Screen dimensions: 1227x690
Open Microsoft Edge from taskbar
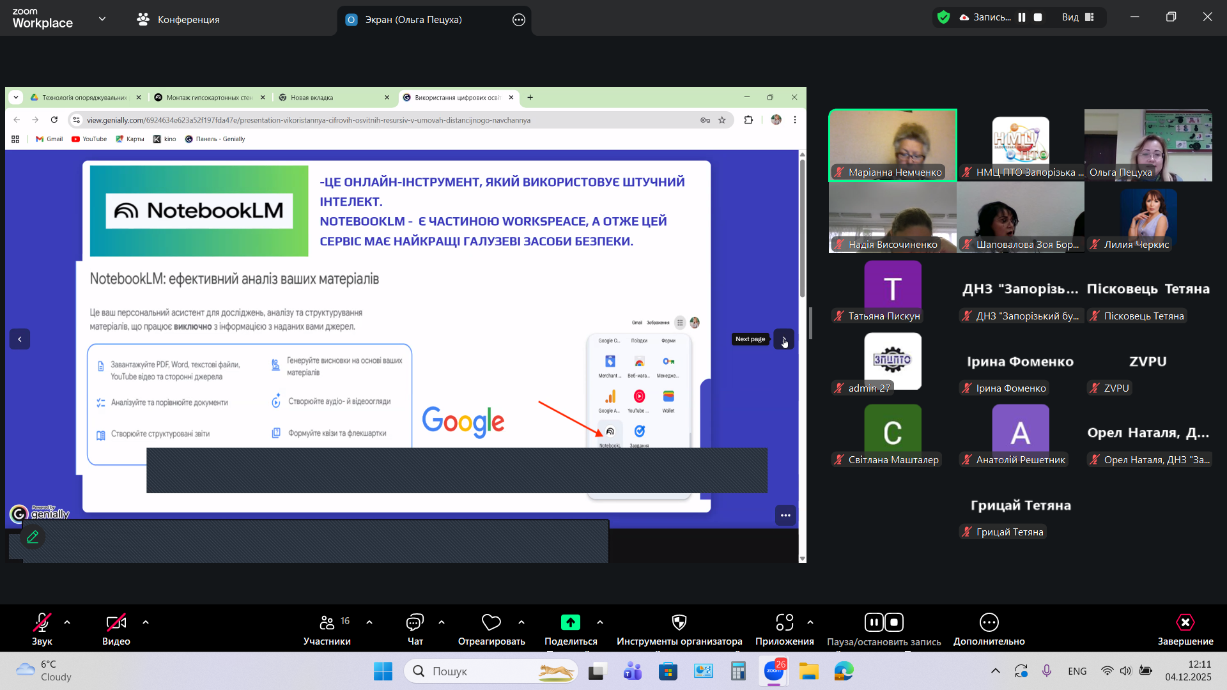(844, 671)
